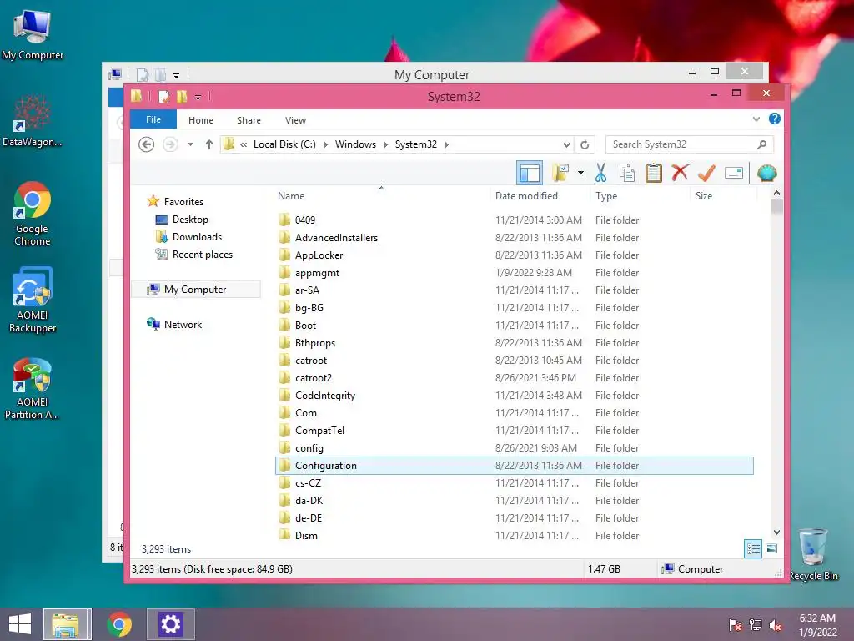Click the Forward arrow button
The height and width of the screenshot is (641, 854).
[x=170, y=144]
